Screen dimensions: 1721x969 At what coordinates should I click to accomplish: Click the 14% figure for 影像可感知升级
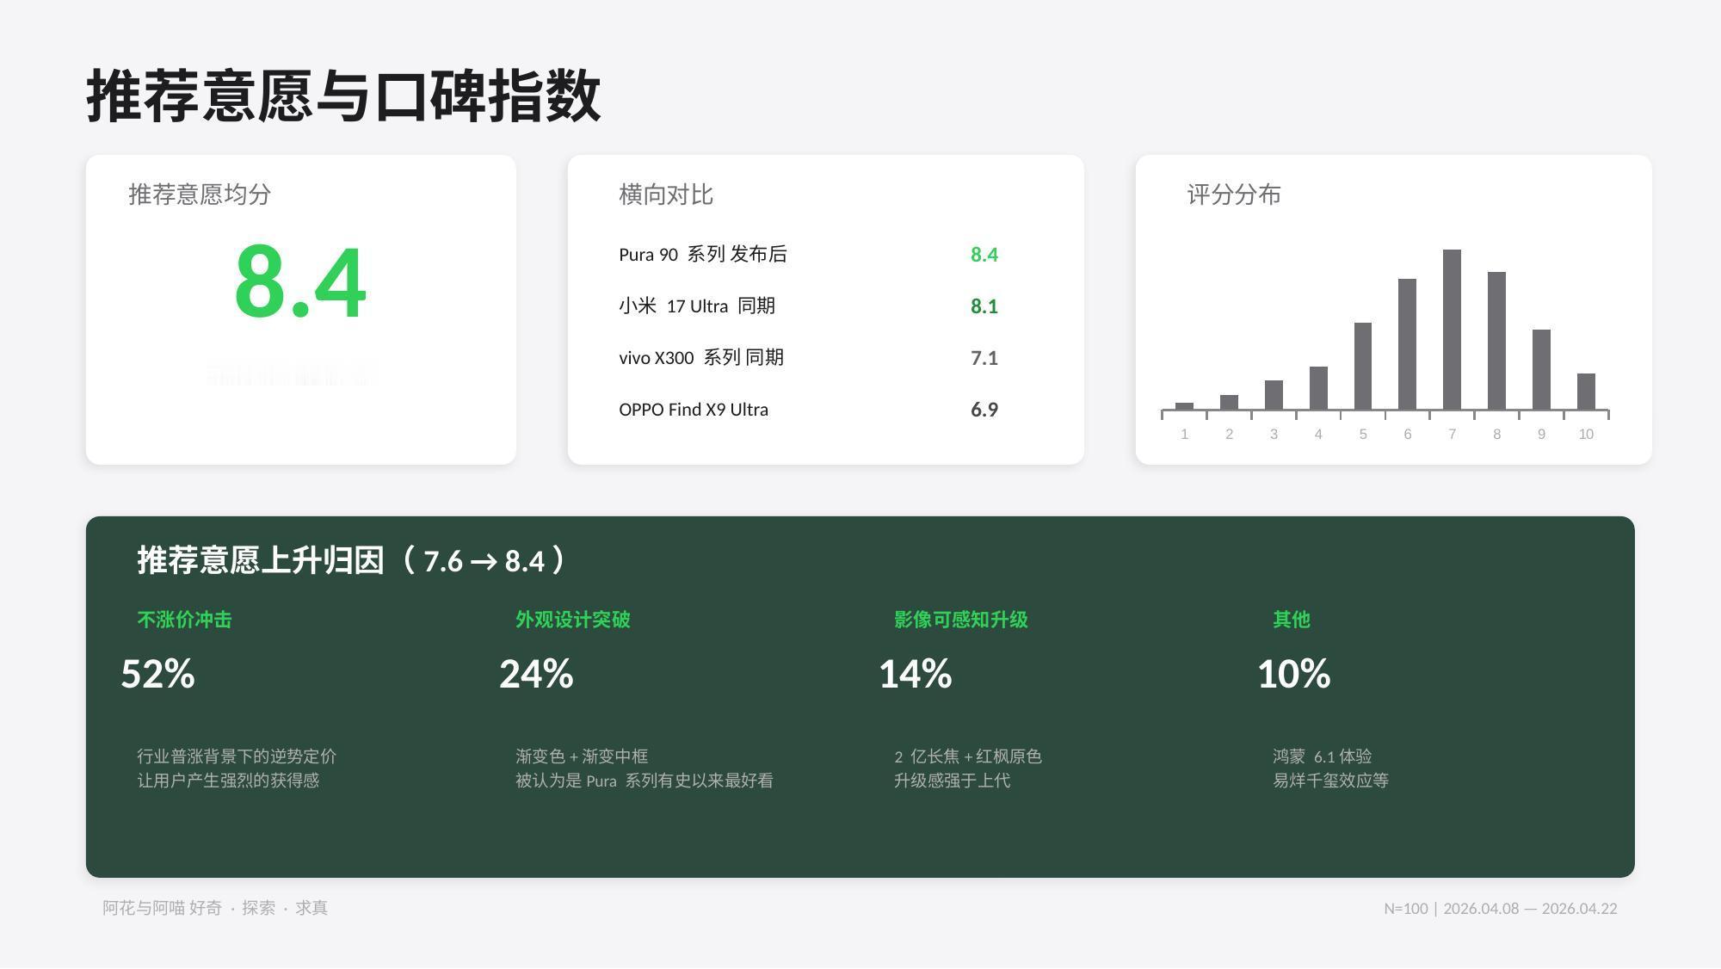[915, 674]
